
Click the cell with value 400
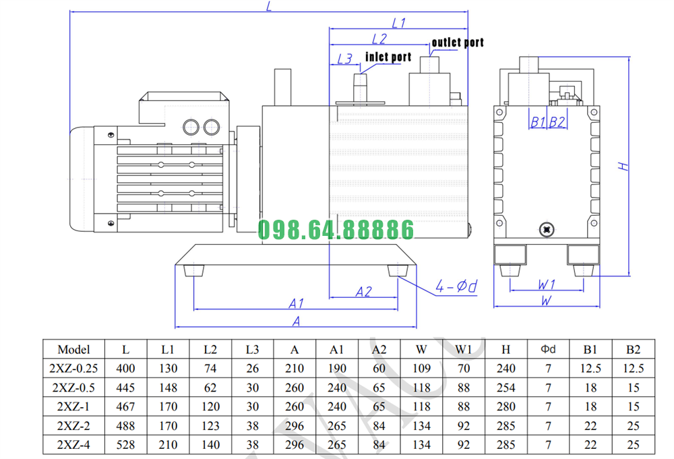pos(126,368)
